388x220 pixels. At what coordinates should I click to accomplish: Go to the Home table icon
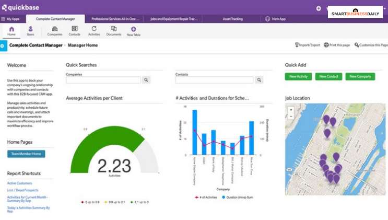click(11, 31)
